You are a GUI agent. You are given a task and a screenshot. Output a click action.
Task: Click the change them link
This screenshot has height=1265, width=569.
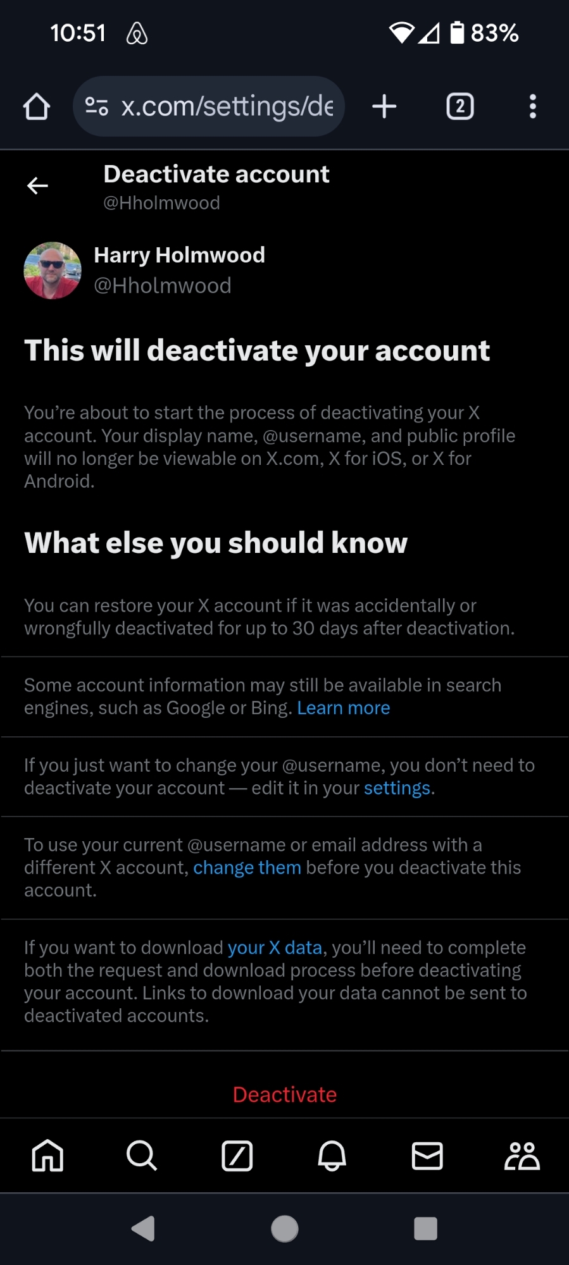click(247, 867)
